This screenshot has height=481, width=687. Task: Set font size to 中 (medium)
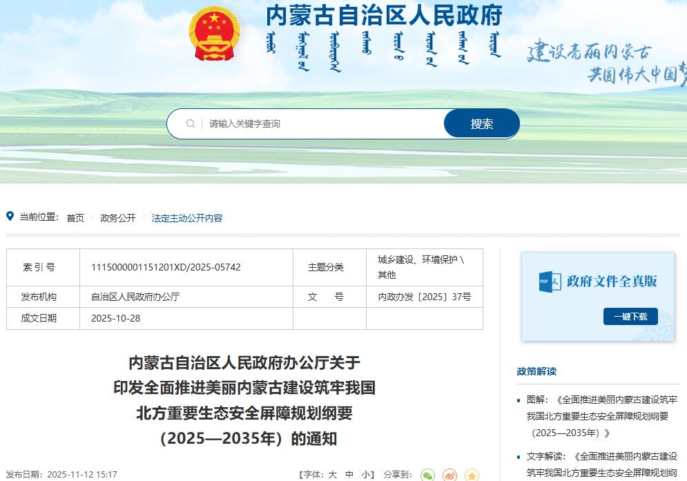pos(349,475)
